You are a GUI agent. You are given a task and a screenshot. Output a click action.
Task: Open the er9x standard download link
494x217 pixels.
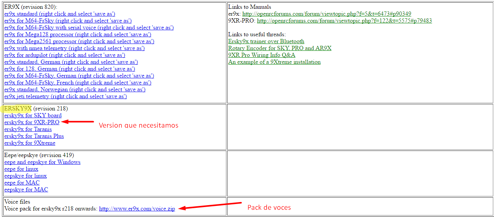pyautogui.click(x=60, y=14)
